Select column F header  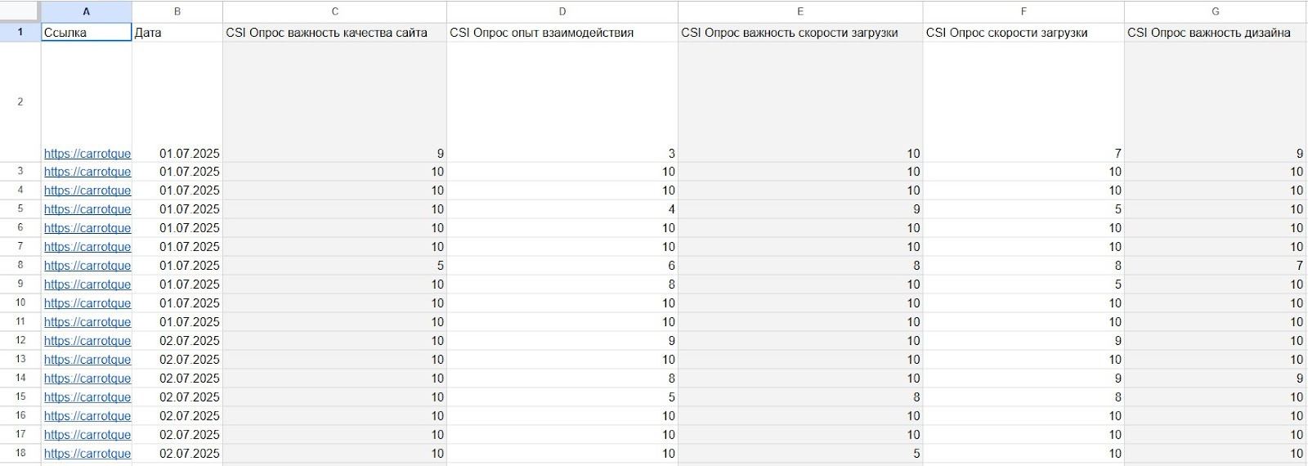coord(1023,11)
